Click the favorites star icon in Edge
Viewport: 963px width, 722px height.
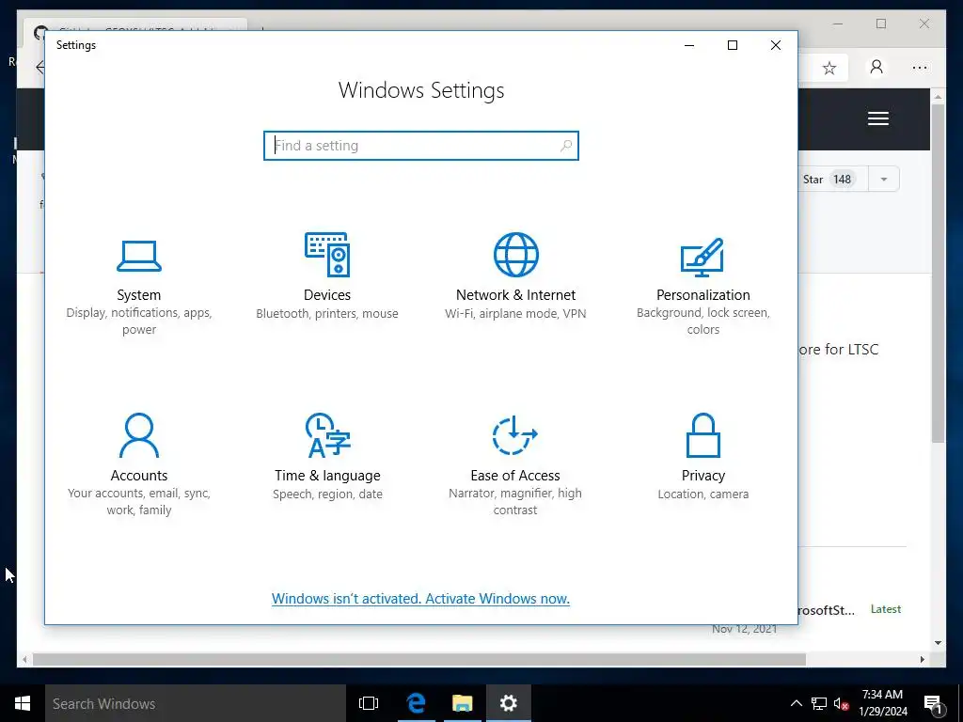(x=829, y=68)
